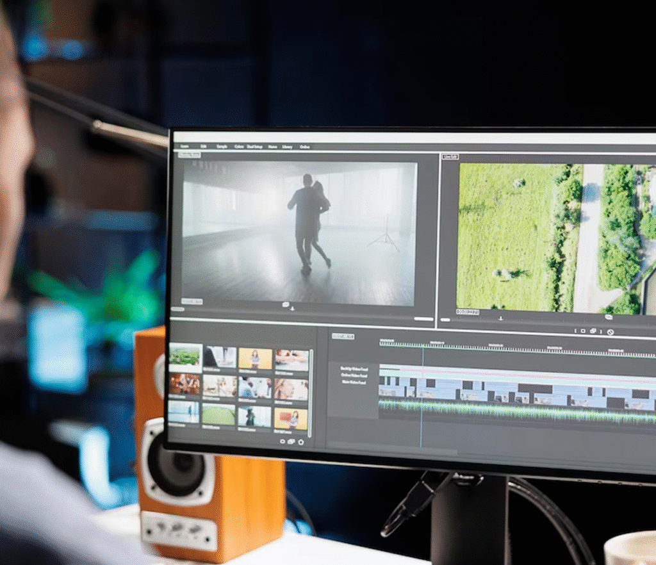Click the media bin vertical scrollbar

pyautogui.click(x=311, y=384)
